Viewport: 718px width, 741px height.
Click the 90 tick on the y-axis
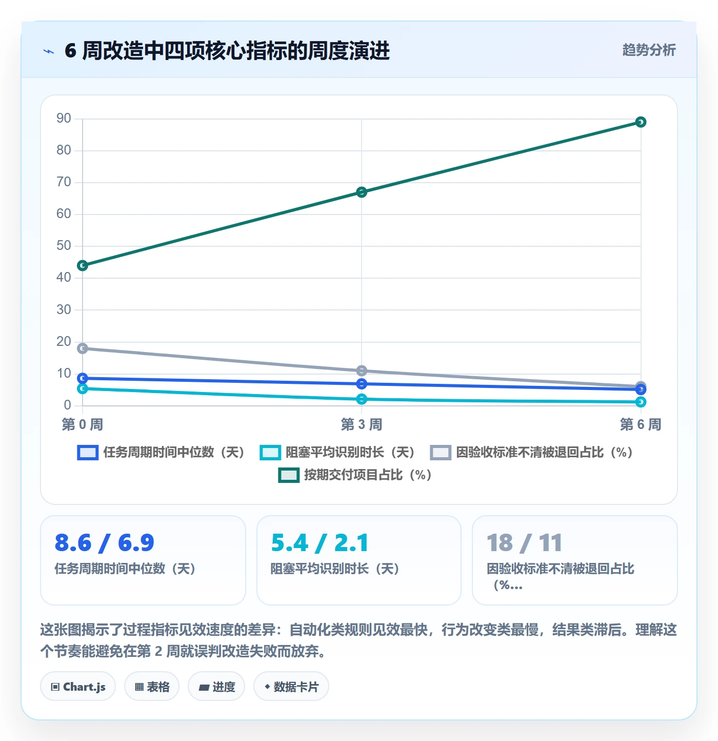64,119
